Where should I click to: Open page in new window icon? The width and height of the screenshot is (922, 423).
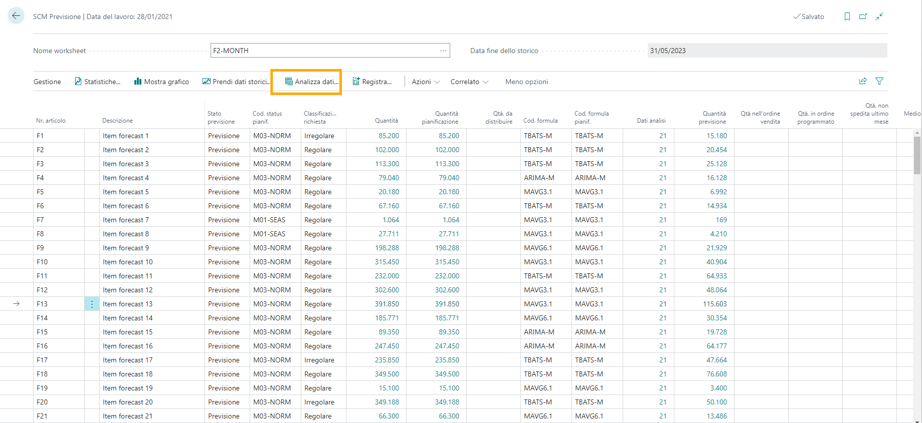[863, 17]
